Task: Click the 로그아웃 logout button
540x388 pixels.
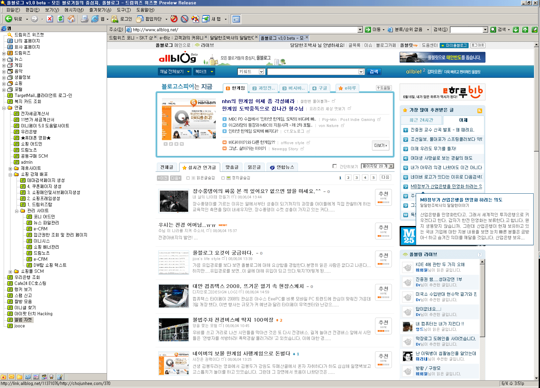Action: click(478, 45)
